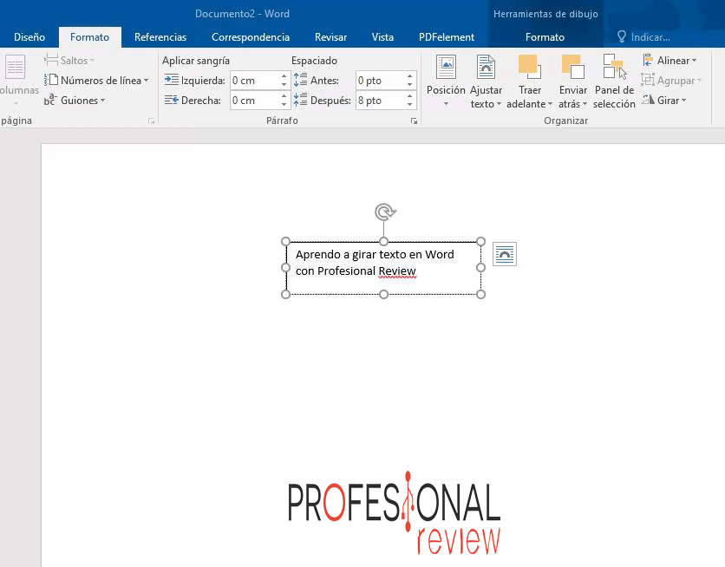Image resolution: width=725 pixels, height=567 pixels.
Task: Click "Aprendo a girar texto en Word" line
Action: (375, 255)
